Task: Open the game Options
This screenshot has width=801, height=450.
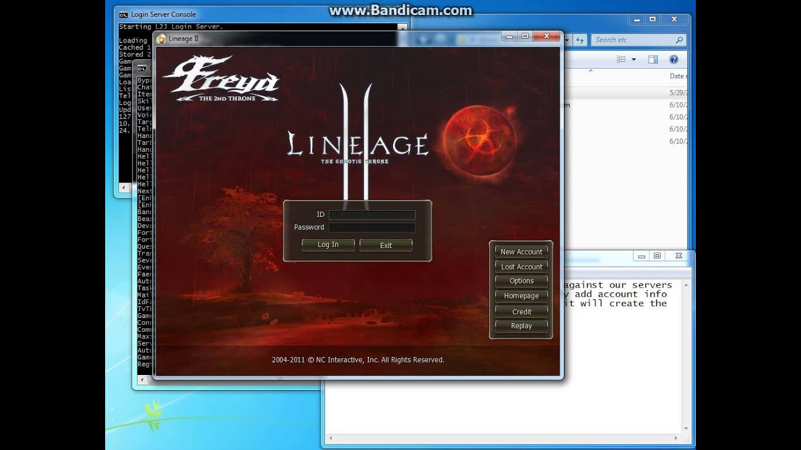Action: (x=521, y=281)
